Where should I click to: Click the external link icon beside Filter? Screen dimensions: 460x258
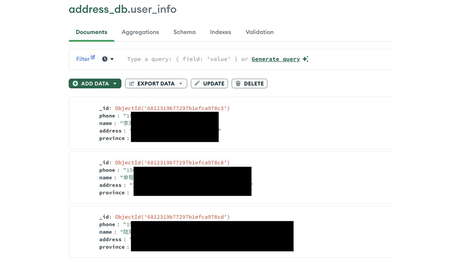click(93, 57)
